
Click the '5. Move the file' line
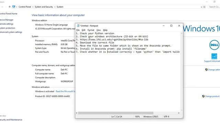coord(124,46)
